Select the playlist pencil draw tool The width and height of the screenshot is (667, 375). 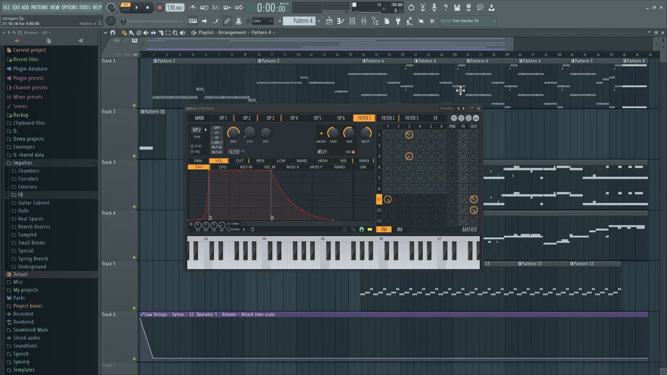click(124, 32)
